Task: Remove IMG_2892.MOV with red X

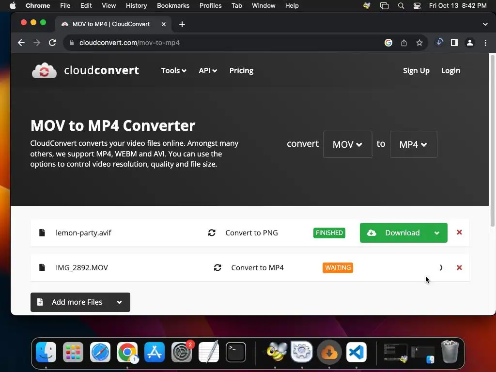Action: pos(459,267)
